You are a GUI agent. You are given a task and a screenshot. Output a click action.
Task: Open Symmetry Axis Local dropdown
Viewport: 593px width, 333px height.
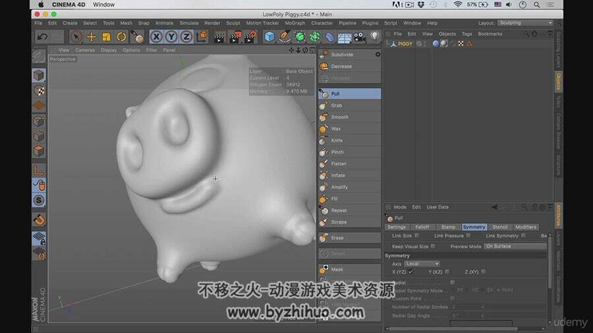pyautogui.click(x=422, y=264)
